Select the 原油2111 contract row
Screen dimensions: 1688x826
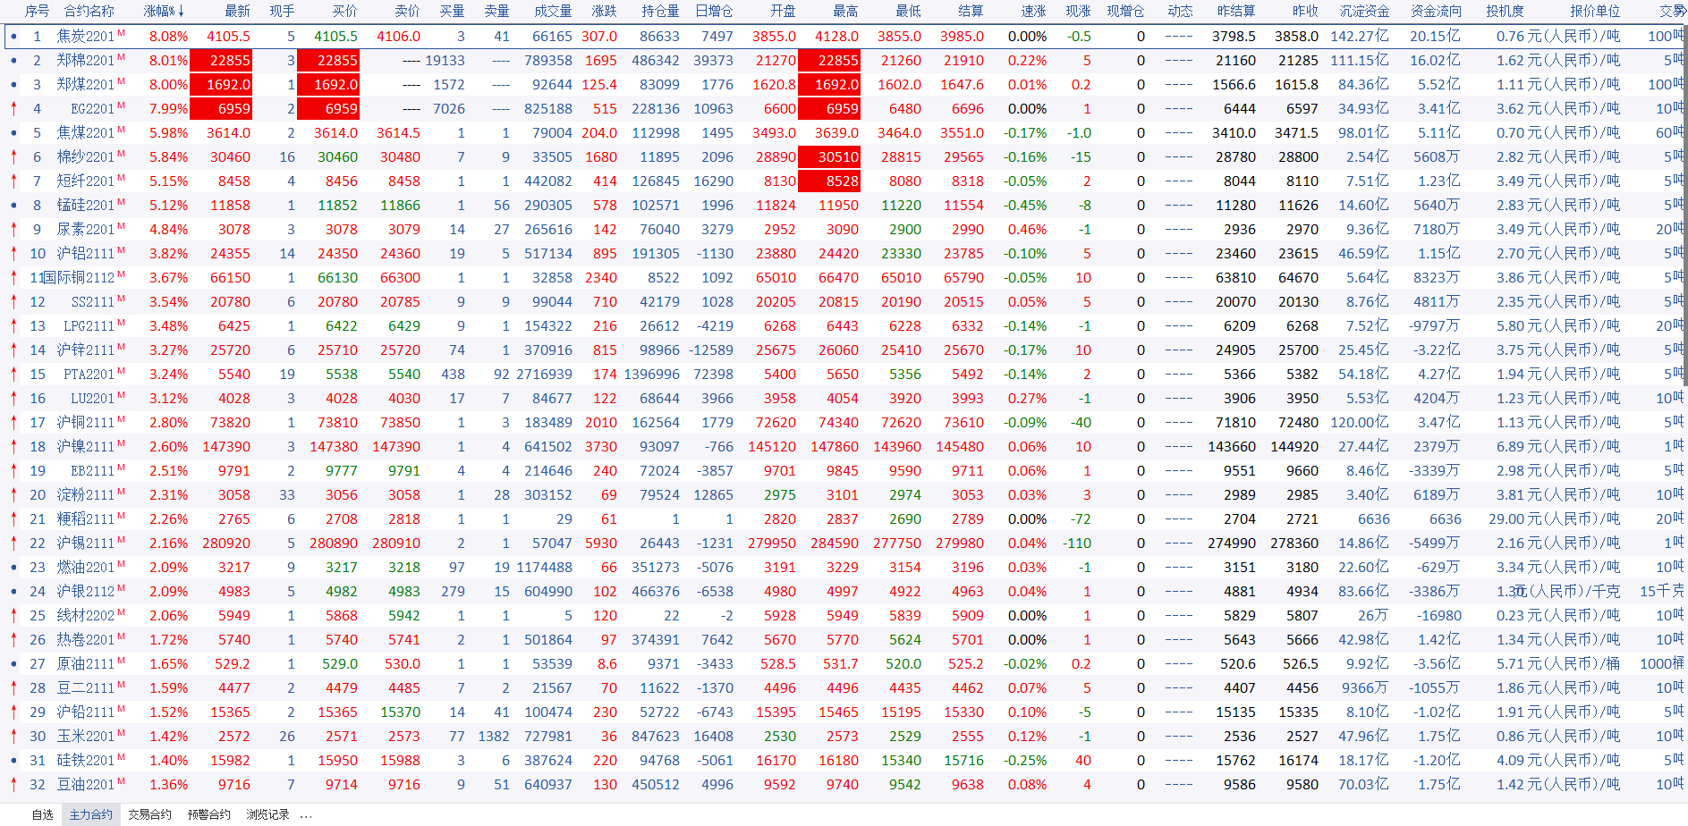[844, 663]
